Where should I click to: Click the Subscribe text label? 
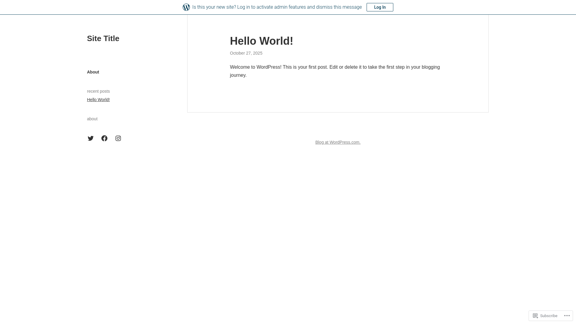pos(548,316)
